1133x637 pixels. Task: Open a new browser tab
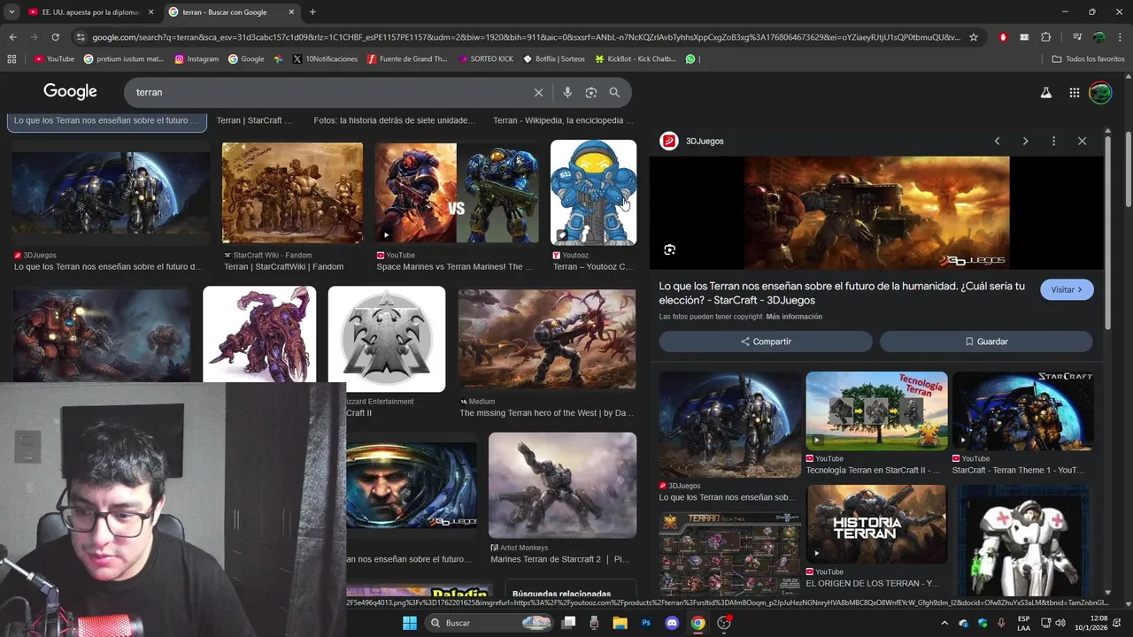pyautogui.click(x=312, y=12)
